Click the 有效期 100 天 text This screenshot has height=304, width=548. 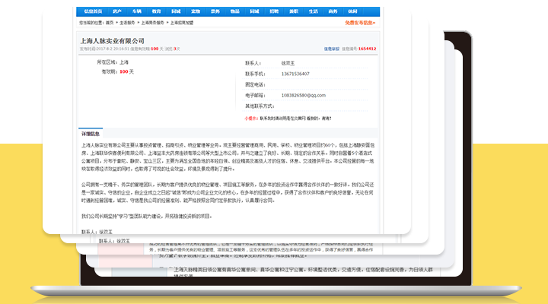117,72
